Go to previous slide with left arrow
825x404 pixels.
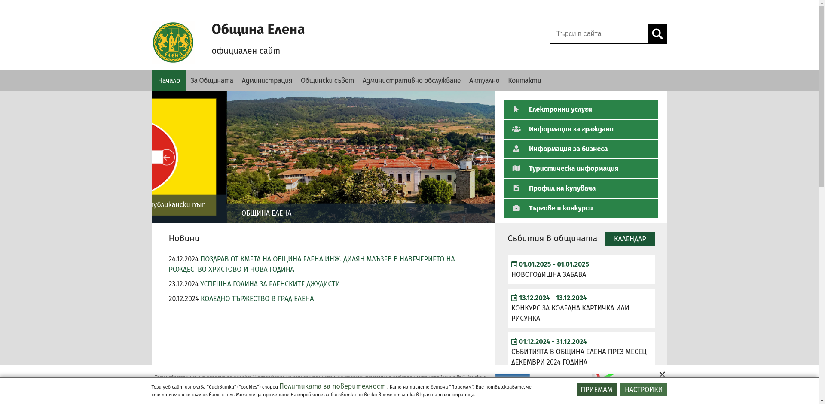pos(167,158)
